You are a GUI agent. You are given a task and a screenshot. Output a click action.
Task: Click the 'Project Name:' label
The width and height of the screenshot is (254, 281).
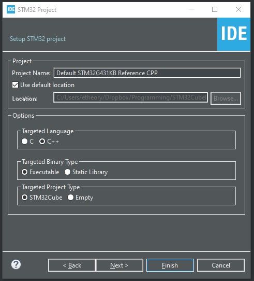(x=32, y=73)
